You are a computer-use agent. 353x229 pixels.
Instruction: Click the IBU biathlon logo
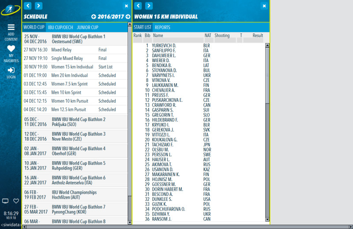coord(11,10)
